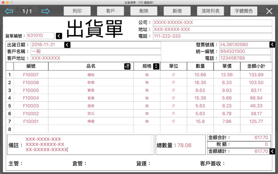Open the picker next to 貨單編號 K31010
Viewport: 278px width, 174px height.
pos(59,36)
